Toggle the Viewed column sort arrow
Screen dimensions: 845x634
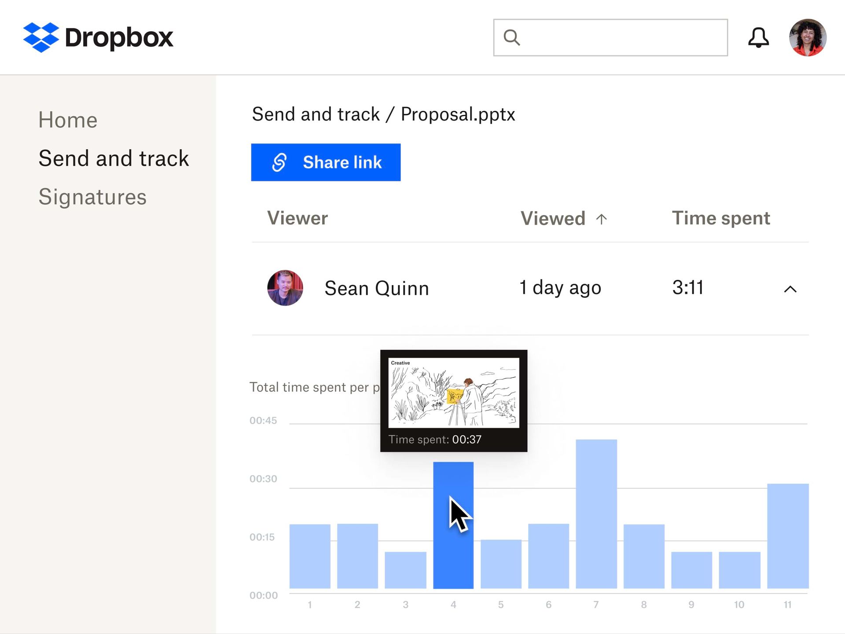point(601,218)
